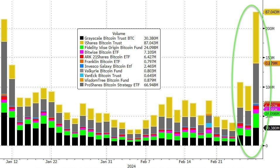Click the green 24.098M axis value tag

coord(272,113)
